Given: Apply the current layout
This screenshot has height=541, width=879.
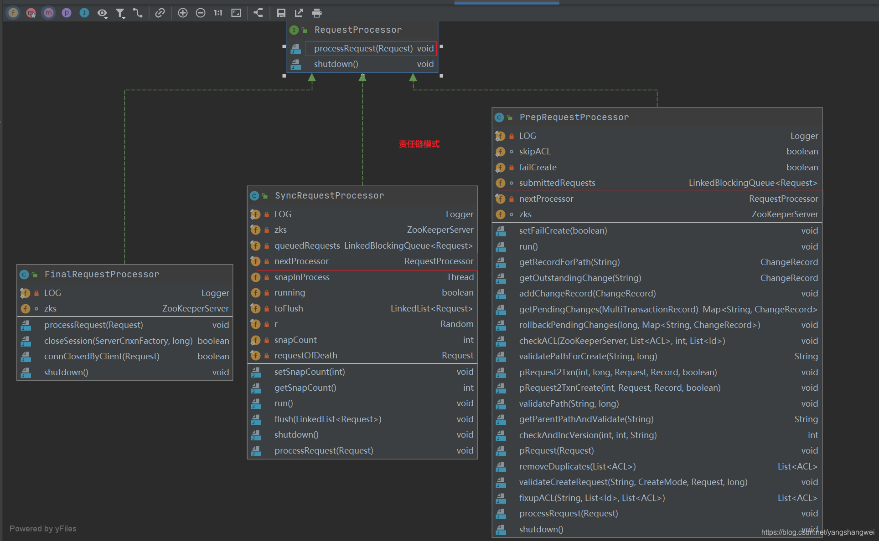Looking at the screenshot, I should pos(259,13).
